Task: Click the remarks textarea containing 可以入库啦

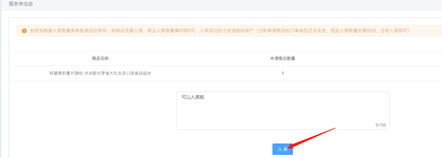Action: click(x=283, y=111)
